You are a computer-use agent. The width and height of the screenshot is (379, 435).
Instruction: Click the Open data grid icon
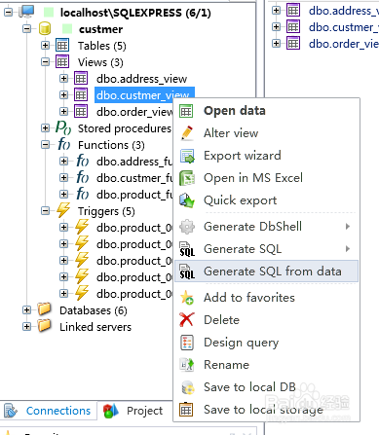point(186,111)
